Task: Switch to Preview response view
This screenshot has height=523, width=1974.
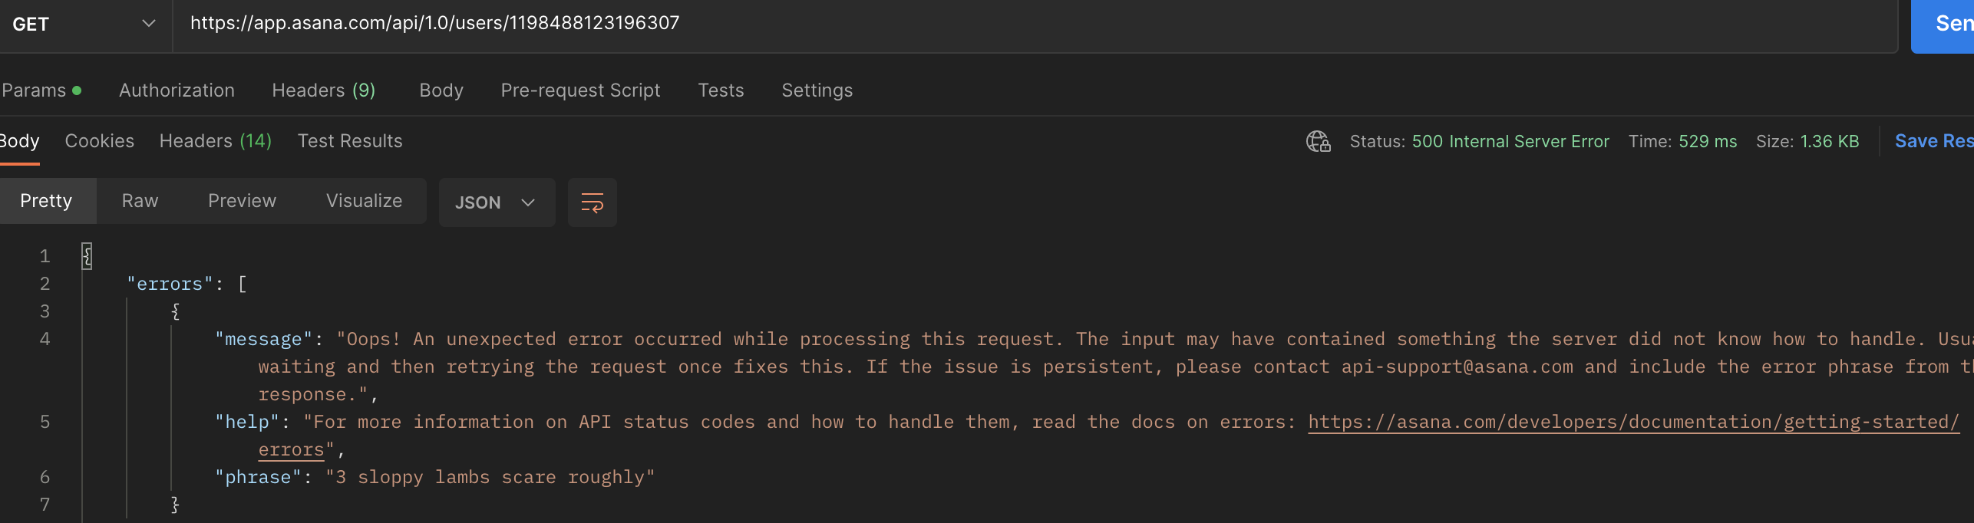Action: (x=242, y=201)
